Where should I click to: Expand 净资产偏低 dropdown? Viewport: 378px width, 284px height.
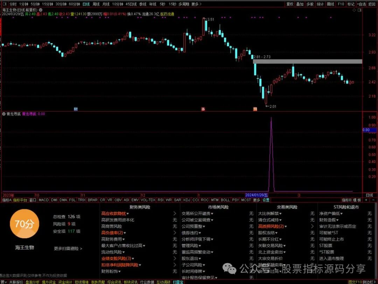[342, 214]
